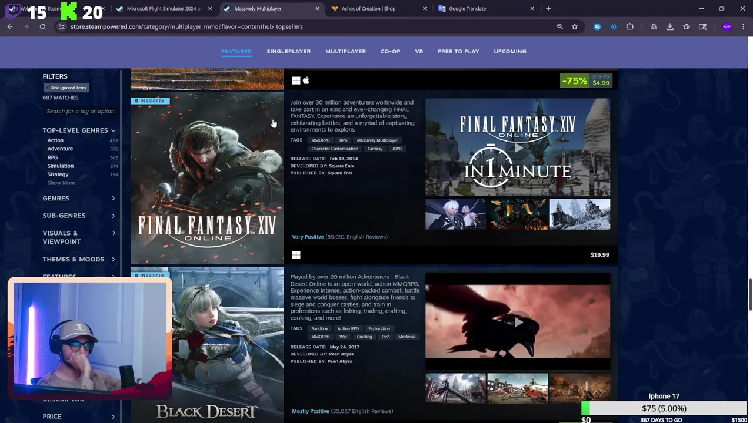This screenshot has width=753, height=423.
Task: Filter by Adventure genre
Action: (x=60, y=149)
